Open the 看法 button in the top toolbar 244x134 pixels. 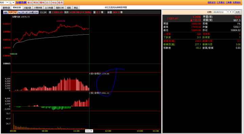(30, 2)
